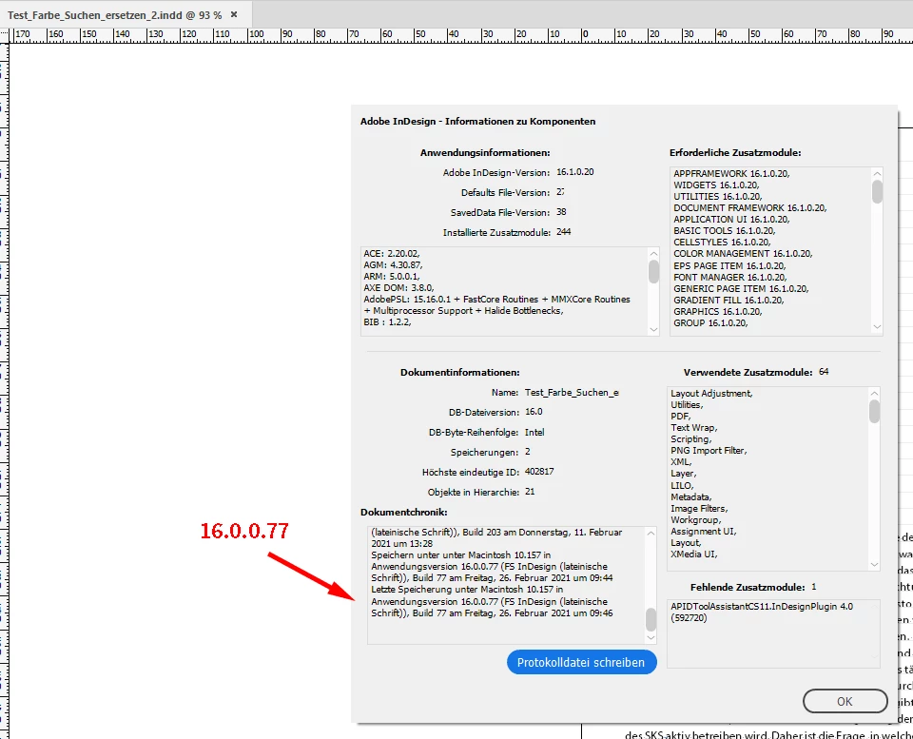Click the AdobePSL: 15.16.0.1 line
This screenshot has height=739, width=913.
[496, 300]
